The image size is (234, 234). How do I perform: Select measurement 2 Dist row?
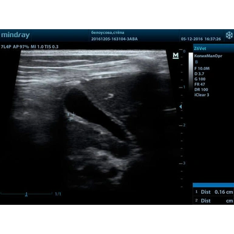(213, 201)
